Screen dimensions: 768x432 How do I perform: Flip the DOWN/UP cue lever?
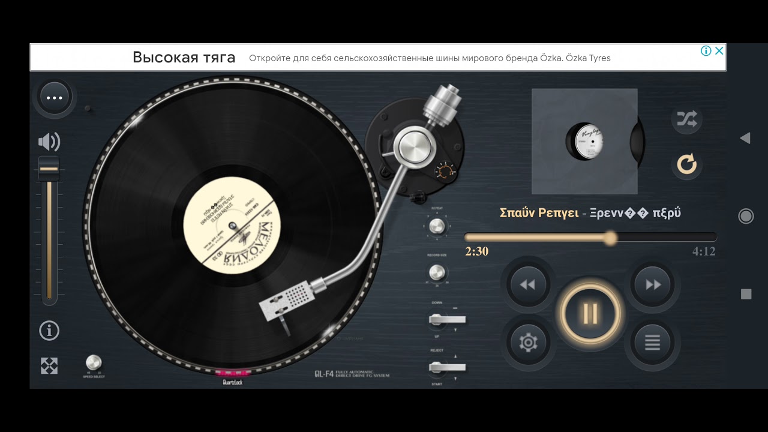tap(447, 319)
